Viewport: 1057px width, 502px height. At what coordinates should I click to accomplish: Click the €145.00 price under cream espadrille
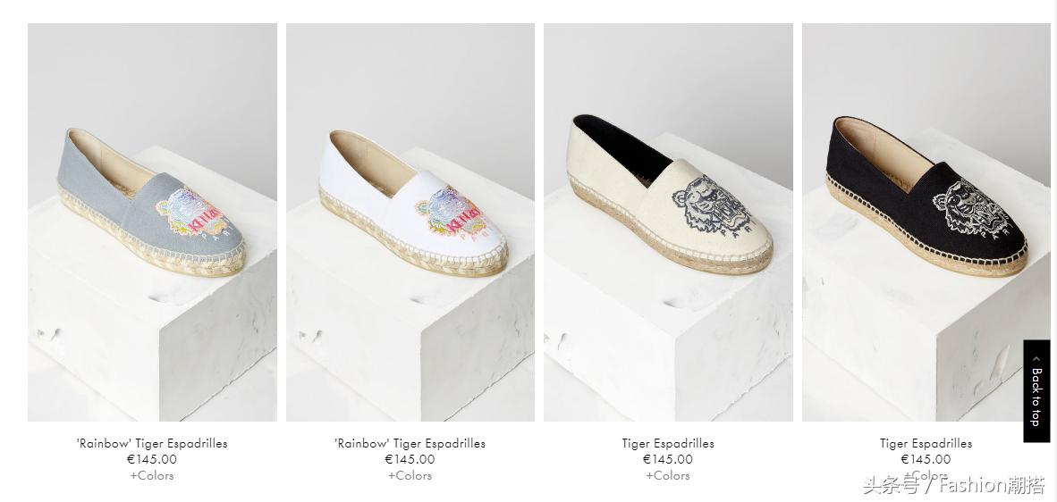pos(668,460)
